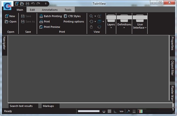The width and height of the screenshot is (177, 116).
Task: Click the New file icon in quick access toolbar
Action: pyautogui.click(x=17, y=4)
